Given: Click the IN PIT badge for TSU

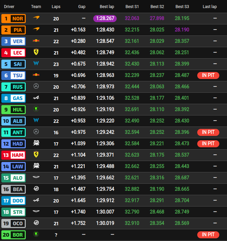Looking at the screenshot, I should (208, 75).
